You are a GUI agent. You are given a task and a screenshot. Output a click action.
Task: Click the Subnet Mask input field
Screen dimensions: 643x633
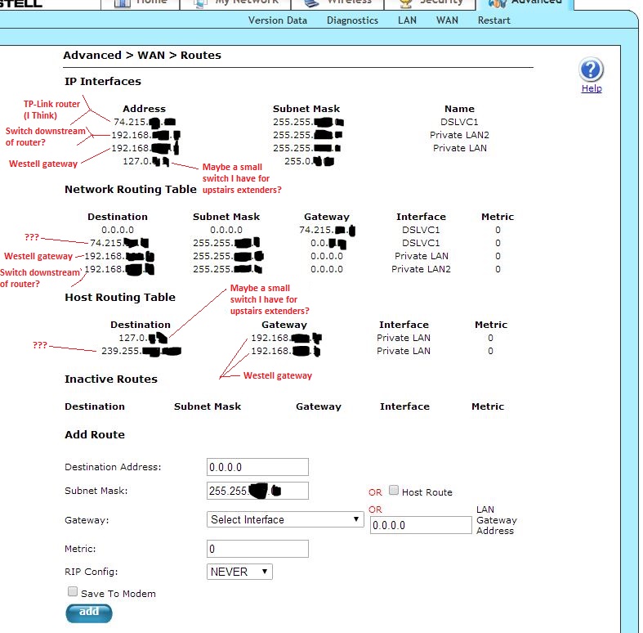pyautogui.click(x=257, y=491)
